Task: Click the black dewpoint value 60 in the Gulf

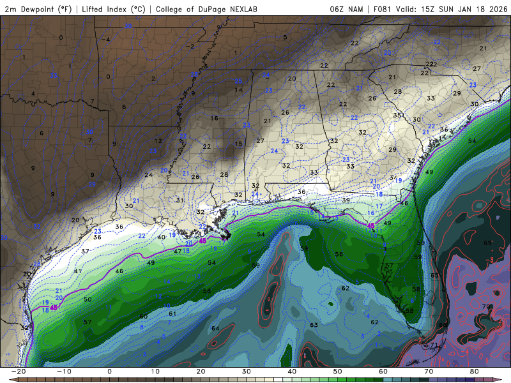Action: 144,316
